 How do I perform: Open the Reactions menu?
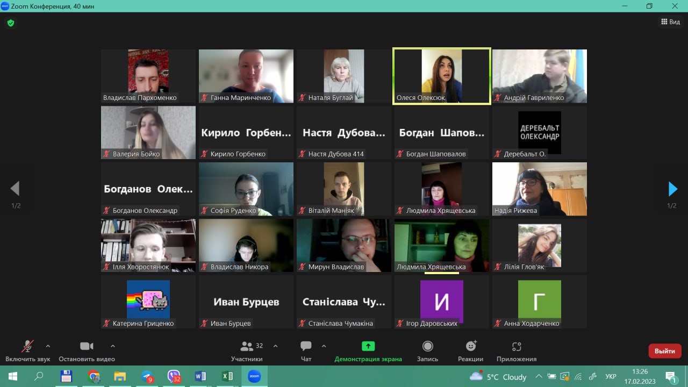[470, 347]
